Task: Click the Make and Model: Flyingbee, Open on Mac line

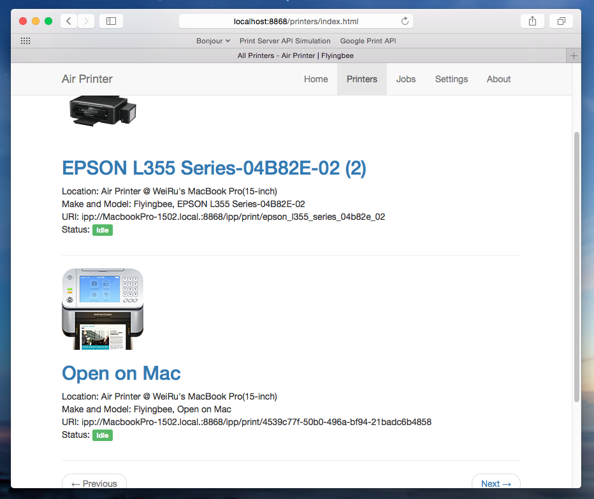Action: point(147,410)
